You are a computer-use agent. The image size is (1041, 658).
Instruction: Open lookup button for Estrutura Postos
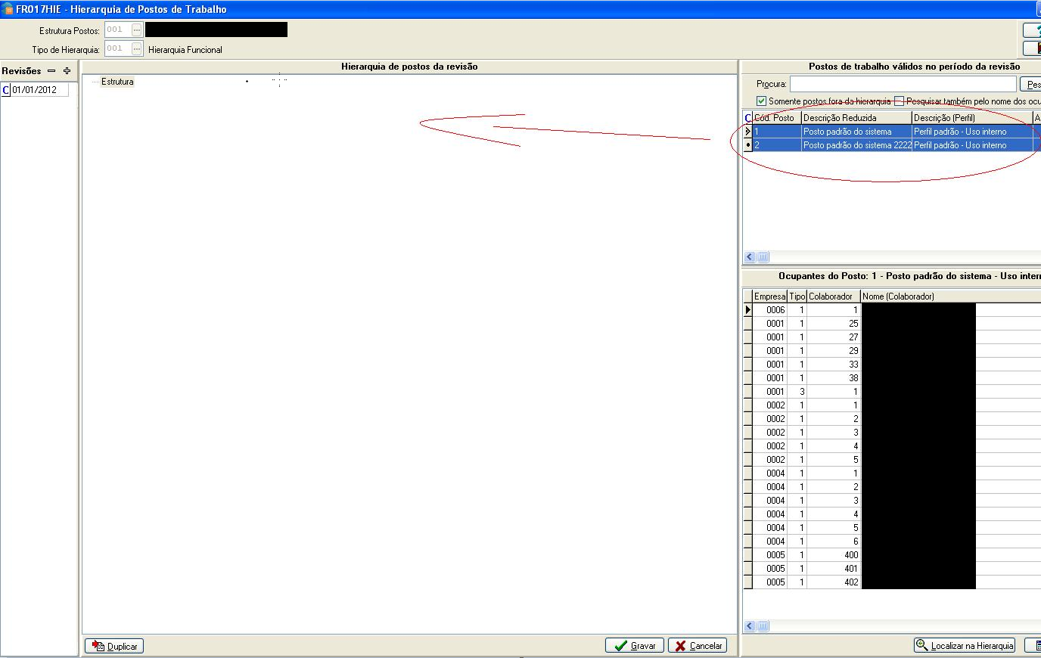pyautogui.click(x=136, y=29)
